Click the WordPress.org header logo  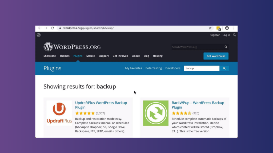click(x=72, y=47)
